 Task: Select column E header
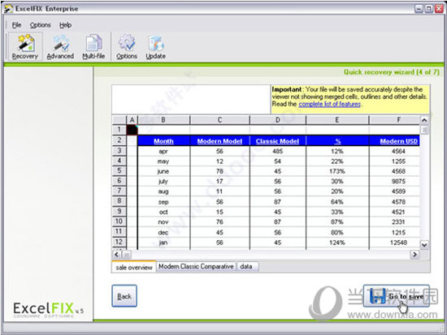[337, 120]
